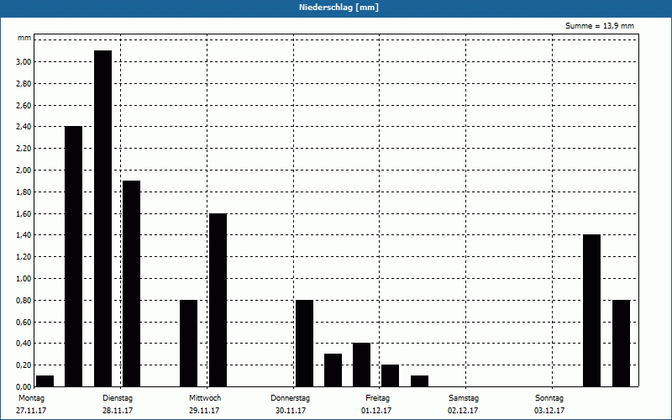Viewport: 672px width, 420px height.
Task: Click the 1,20 y-axis value
Action: point(24,257)
